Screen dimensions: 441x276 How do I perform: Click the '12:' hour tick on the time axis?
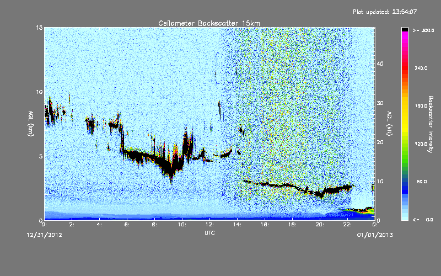pyautogui.click(x=209, y=225)
